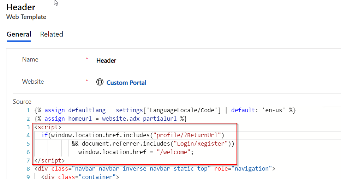This screenshot has width=341, height=179.
Task: Click the opening script tag on line 3
Action: click(48, 127)
